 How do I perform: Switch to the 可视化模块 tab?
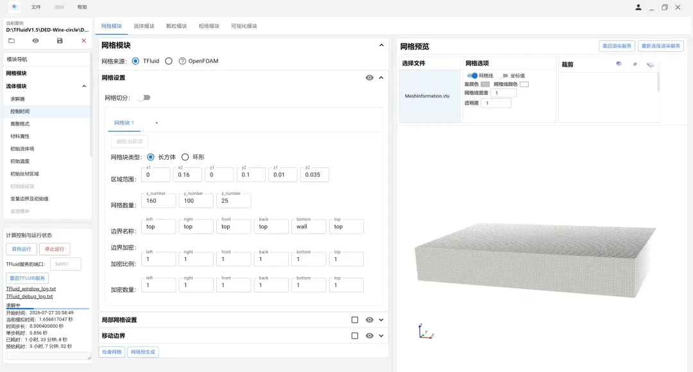click(244, 26)
